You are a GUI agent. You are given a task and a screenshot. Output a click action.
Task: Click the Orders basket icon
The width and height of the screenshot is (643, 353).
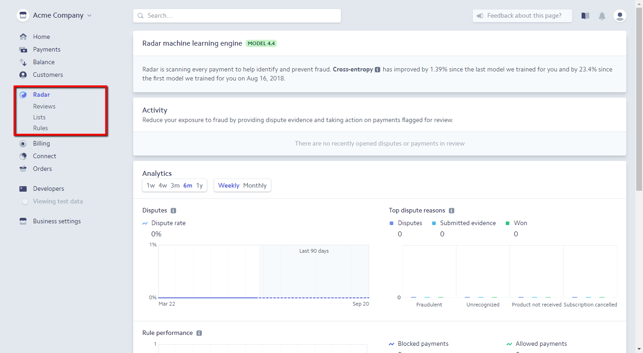[23, 169]
